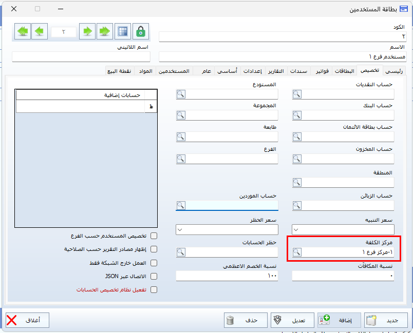The image size is (413, 333).
Task: Click the search icon in مركز الكلفة field
Action: click(297, 252)
